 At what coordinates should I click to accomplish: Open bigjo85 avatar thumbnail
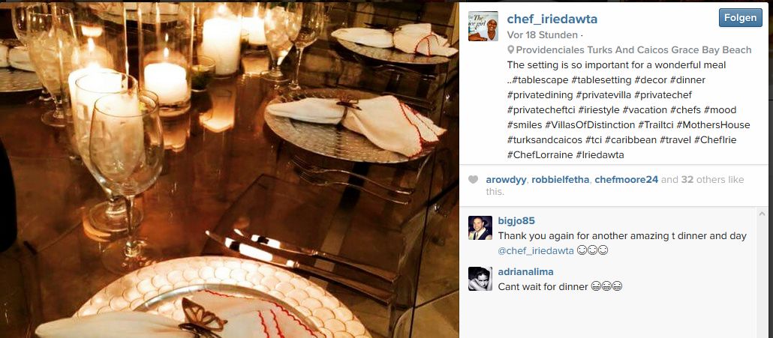pos(480,228)
